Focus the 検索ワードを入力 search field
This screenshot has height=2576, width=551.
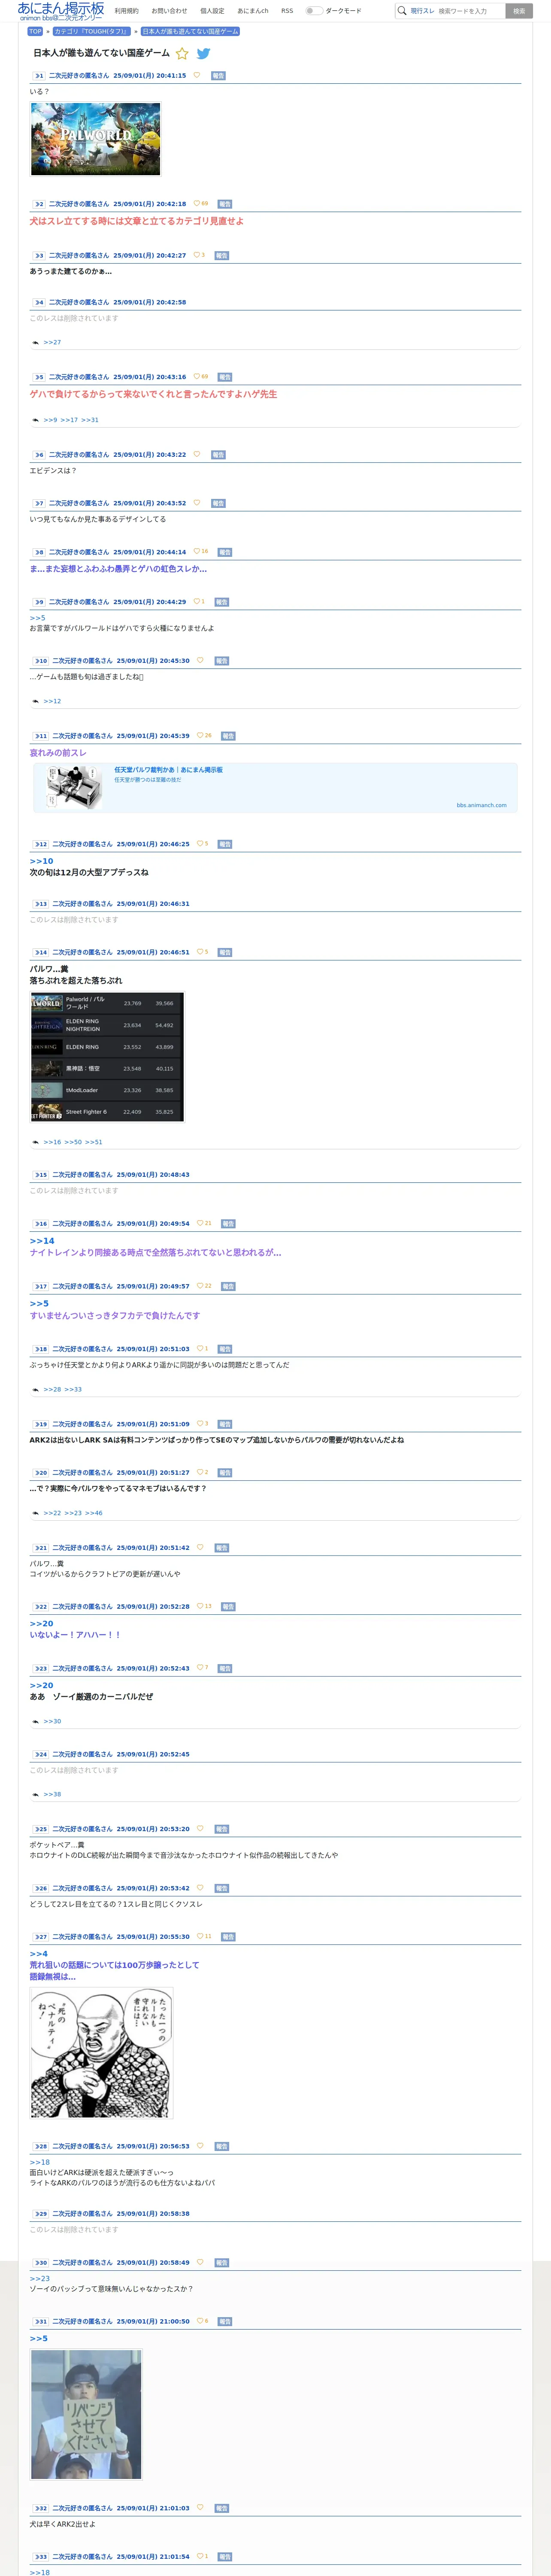pyautogui.click(x=470, y=11)
